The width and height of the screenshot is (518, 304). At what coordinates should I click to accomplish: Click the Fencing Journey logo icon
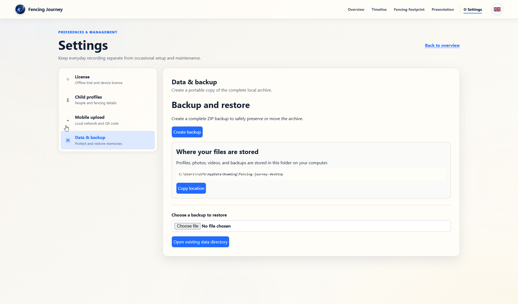(20, 9)
